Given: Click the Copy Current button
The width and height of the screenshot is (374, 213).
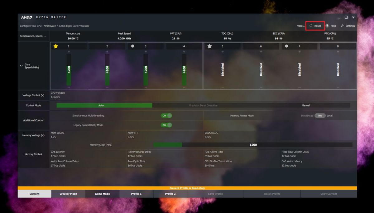Looking at the screenshot, I should (329, 193).
